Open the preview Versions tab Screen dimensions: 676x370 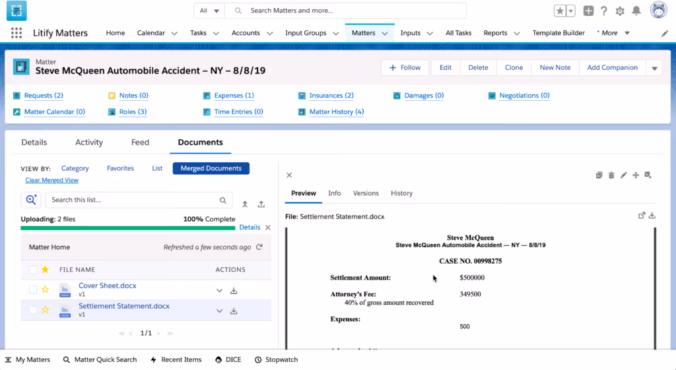pyautogui.click(x=366, y=193)
